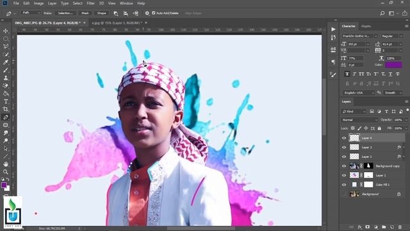
Task: Click the delete layer trash icon
Action: point(400,227)
